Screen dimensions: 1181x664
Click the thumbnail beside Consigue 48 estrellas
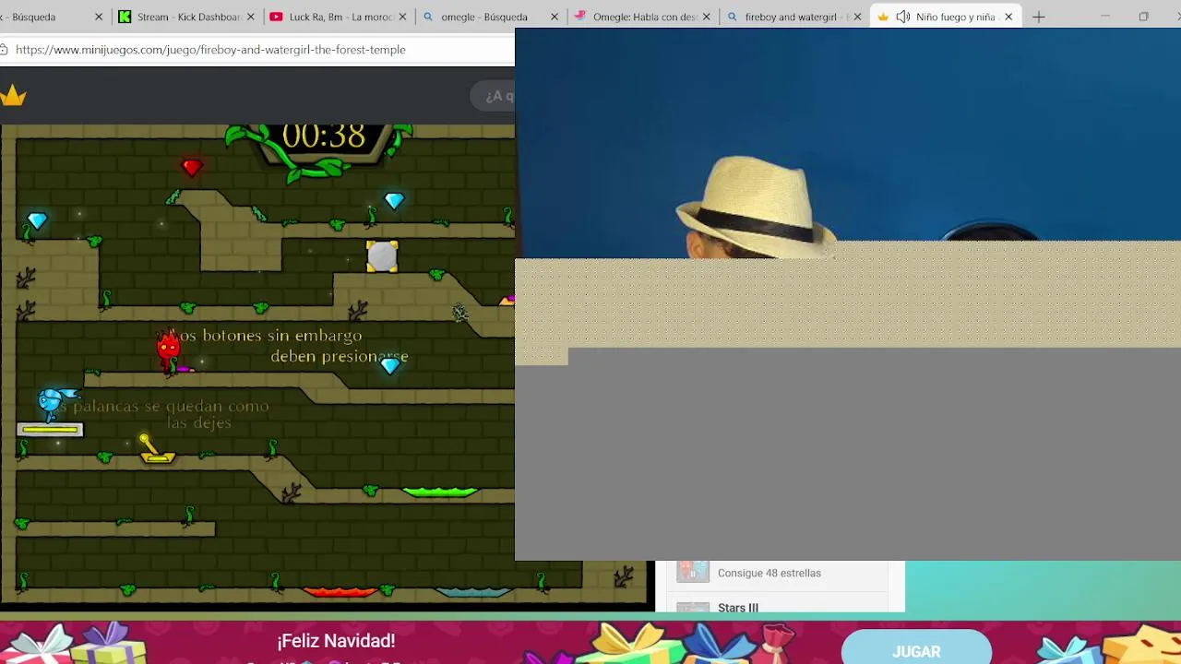(x=693, y=572)
